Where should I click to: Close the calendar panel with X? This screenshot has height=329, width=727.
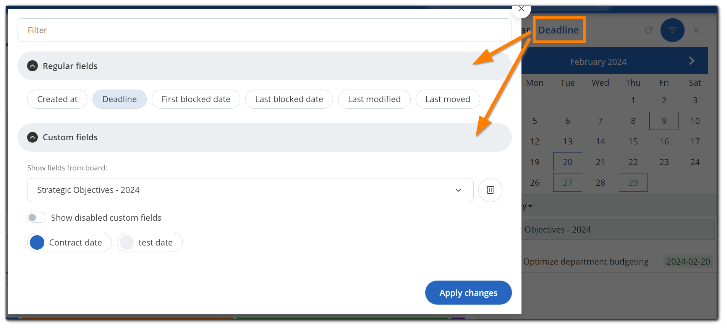point(696,30)
